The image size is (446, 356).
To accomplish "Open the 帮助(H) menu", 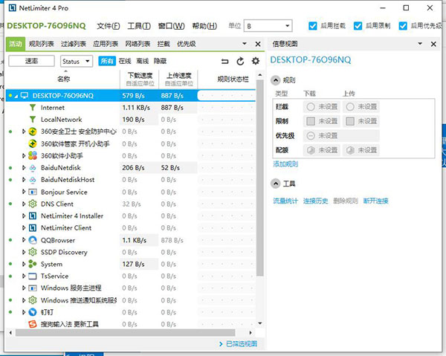I will point(204,26).
